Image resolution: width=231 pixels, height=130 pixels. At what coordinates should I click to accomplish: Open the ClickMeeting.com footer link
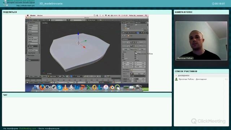click(x=27, y=129)
